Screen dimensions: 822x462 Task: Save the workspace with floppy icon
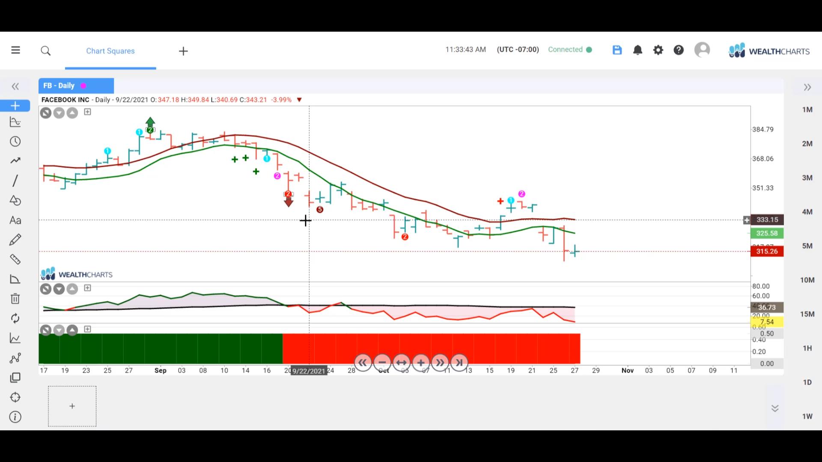[617, 50]
